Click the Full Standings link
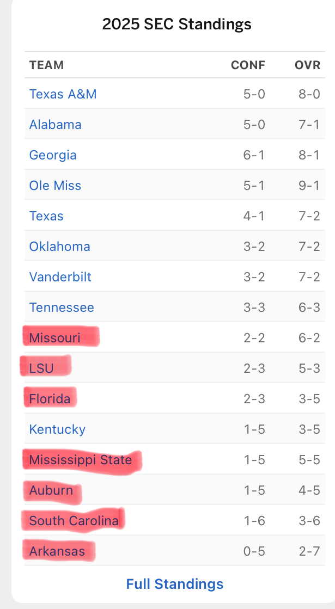The width and height of the screenshot is (335, 609). point(175,584)
